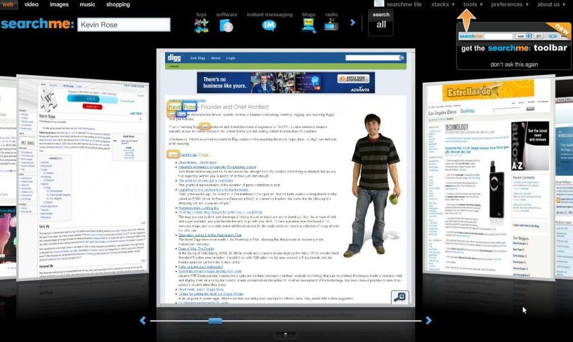Click the results slider handle
This screenshot has width=573, height=342.
215,321
